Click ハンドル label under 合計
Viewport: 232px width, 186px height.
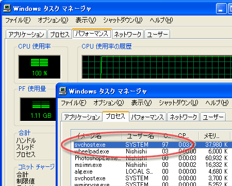[26, 141]
